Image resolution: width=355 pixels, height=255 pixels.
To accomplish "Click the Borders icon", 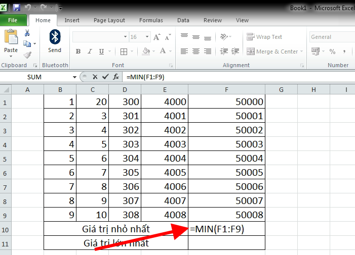I will click(x=124, y=52).
